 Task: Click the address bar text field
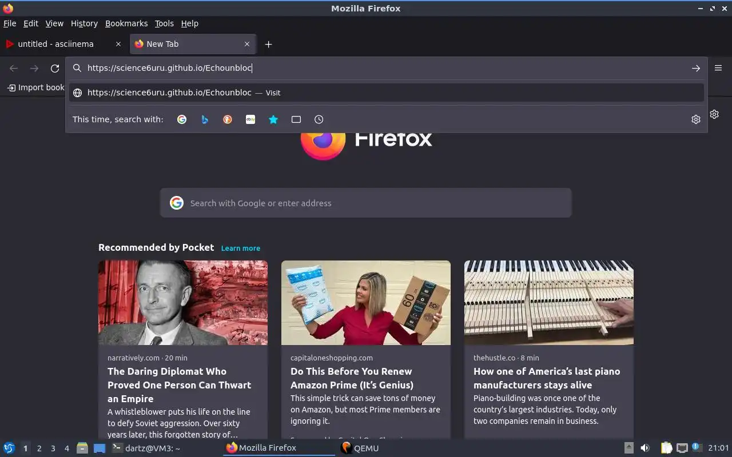386,68
